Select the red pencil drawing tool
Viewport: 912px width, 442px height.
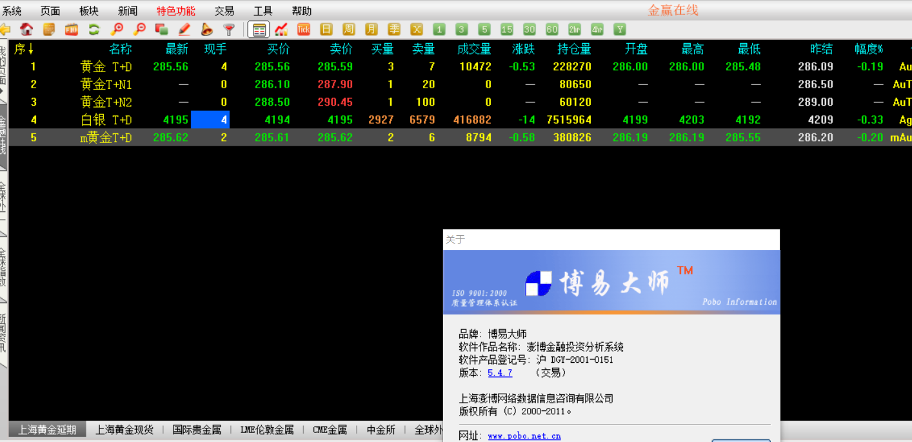[184, 29]
